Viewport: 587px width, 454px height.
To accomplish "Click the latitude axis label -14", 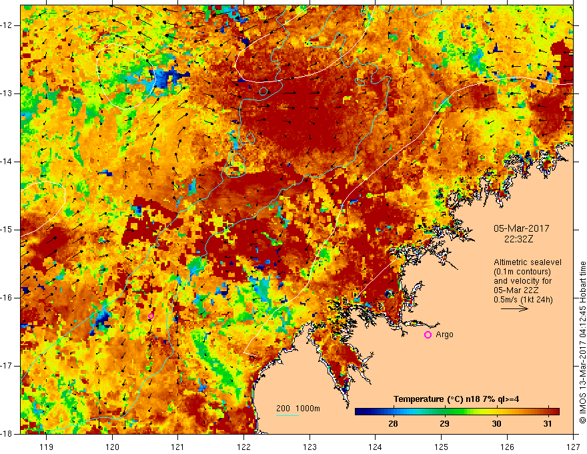I will tap(7, 162).
